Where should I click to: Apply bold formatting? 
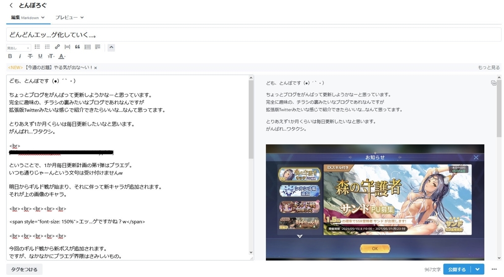pos(10,56)
